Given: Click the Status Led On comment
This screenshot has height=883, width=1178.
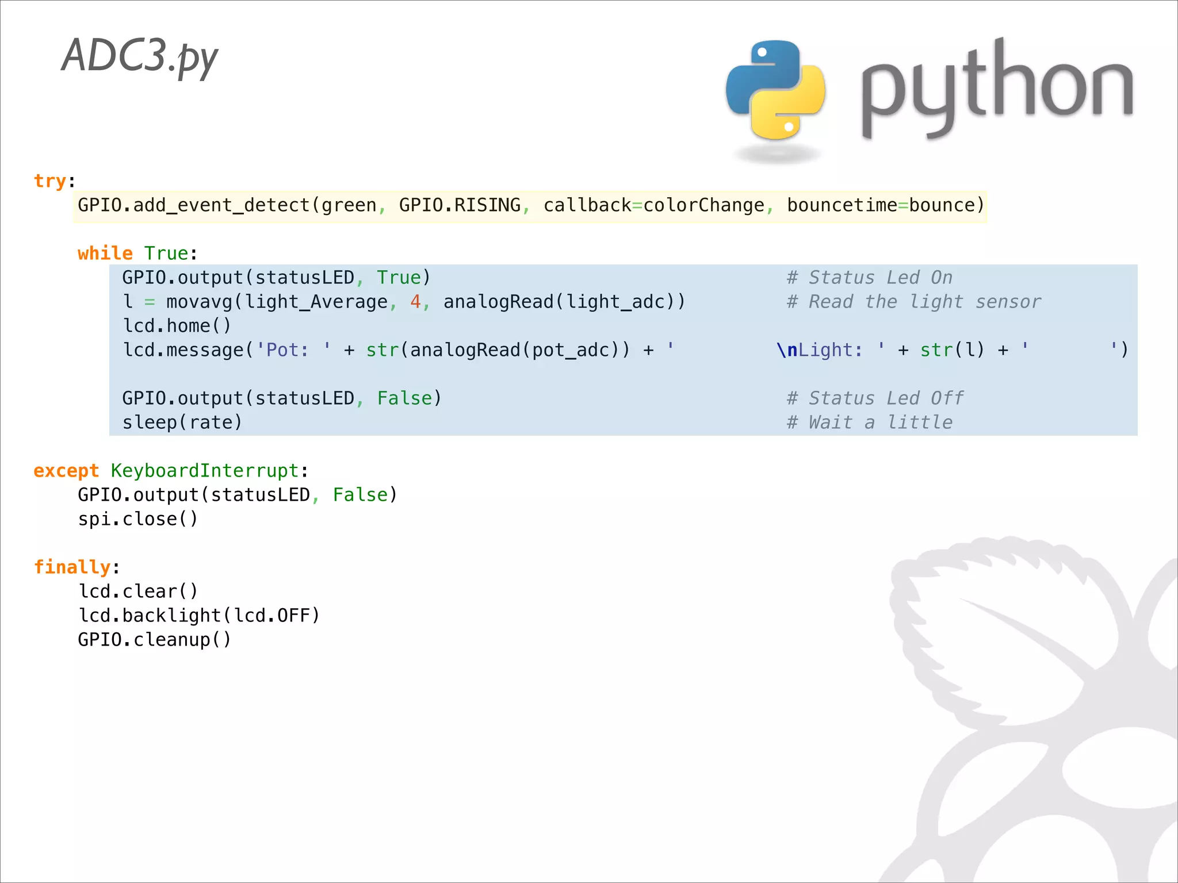Looking at the screenshot, I should click(869, 278).
